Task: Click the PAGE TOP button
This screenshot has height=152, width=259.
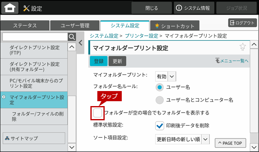Action: coord(230,143)
